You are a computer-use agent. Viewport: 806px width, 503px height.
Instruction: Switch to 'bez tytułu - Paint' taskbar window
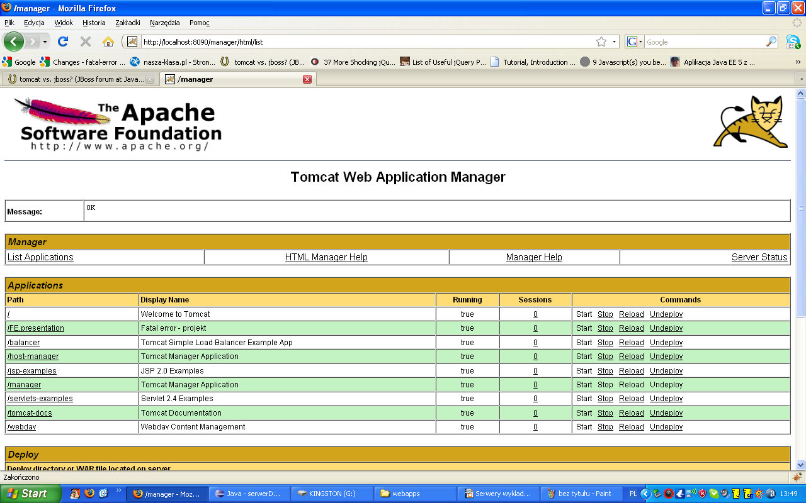click(x=581, y=494)
